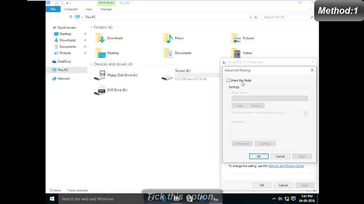Click OK in Local Disk Properties window

point(262,185)
